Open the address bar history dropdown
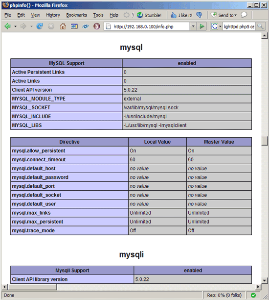 click(193, 26)
